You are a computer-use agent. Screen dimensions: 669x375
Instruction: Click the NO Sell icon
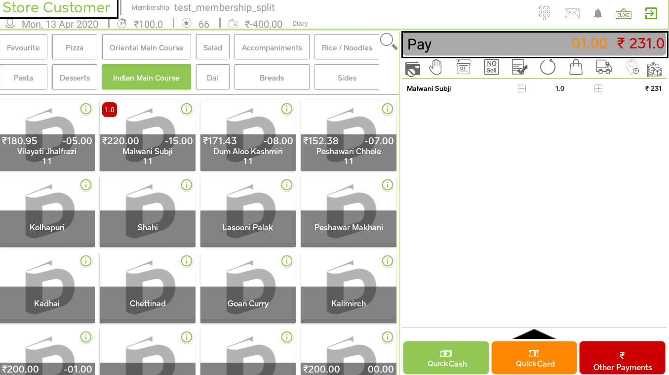click(491, 67)
